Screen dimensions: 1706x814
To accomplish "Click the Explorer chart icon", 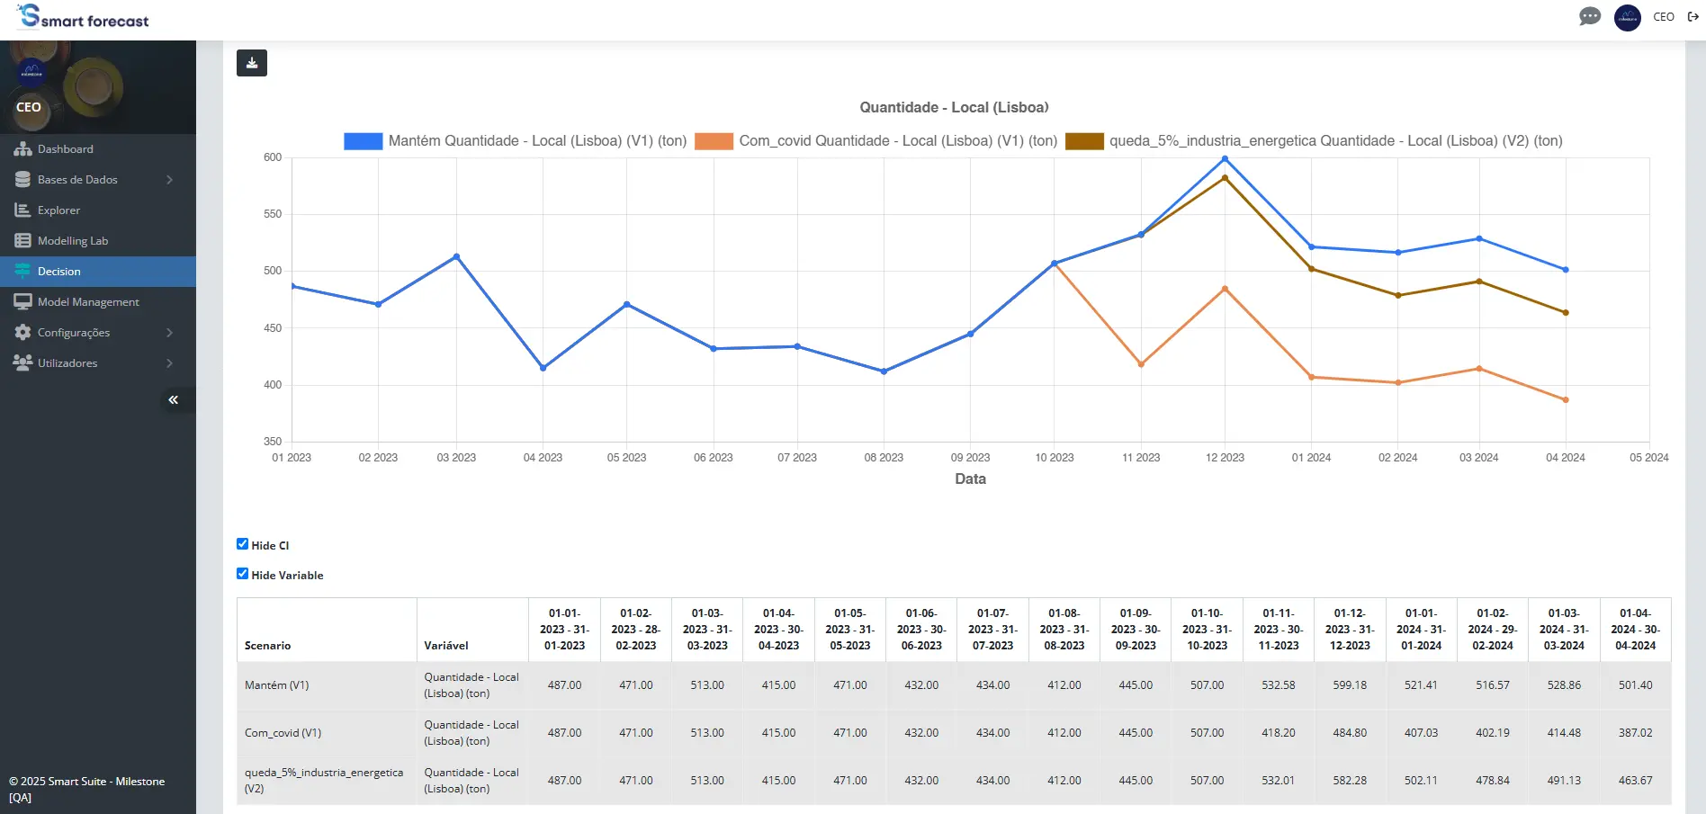I will click(x=22, y=210).
